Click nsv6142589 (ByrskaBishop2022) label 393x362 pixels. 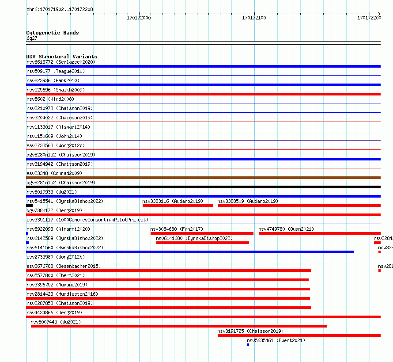(x=65, y=238)
